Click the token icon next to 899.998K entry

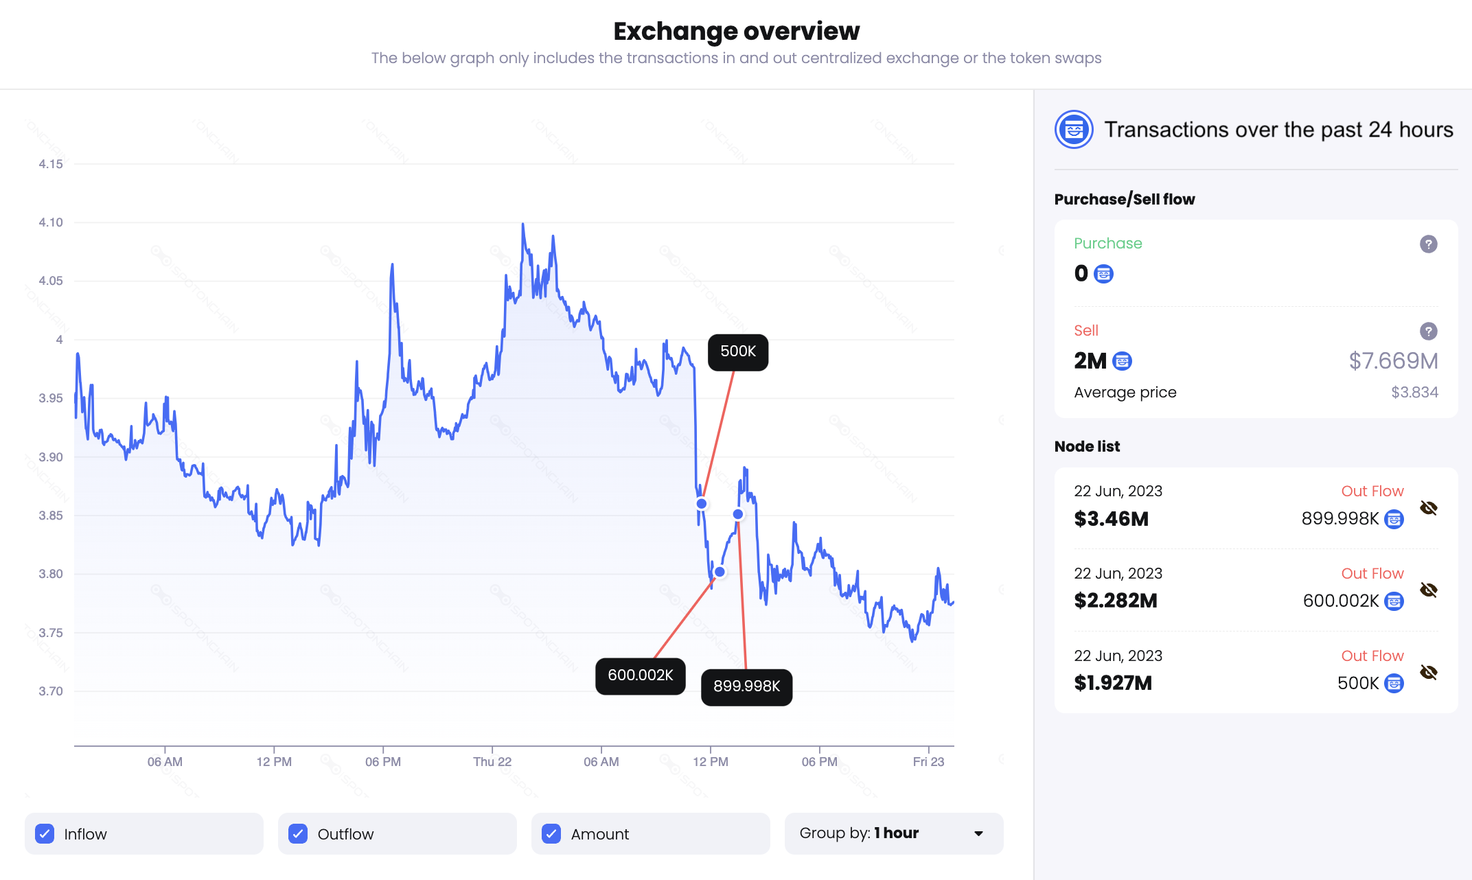(1394, 520)
